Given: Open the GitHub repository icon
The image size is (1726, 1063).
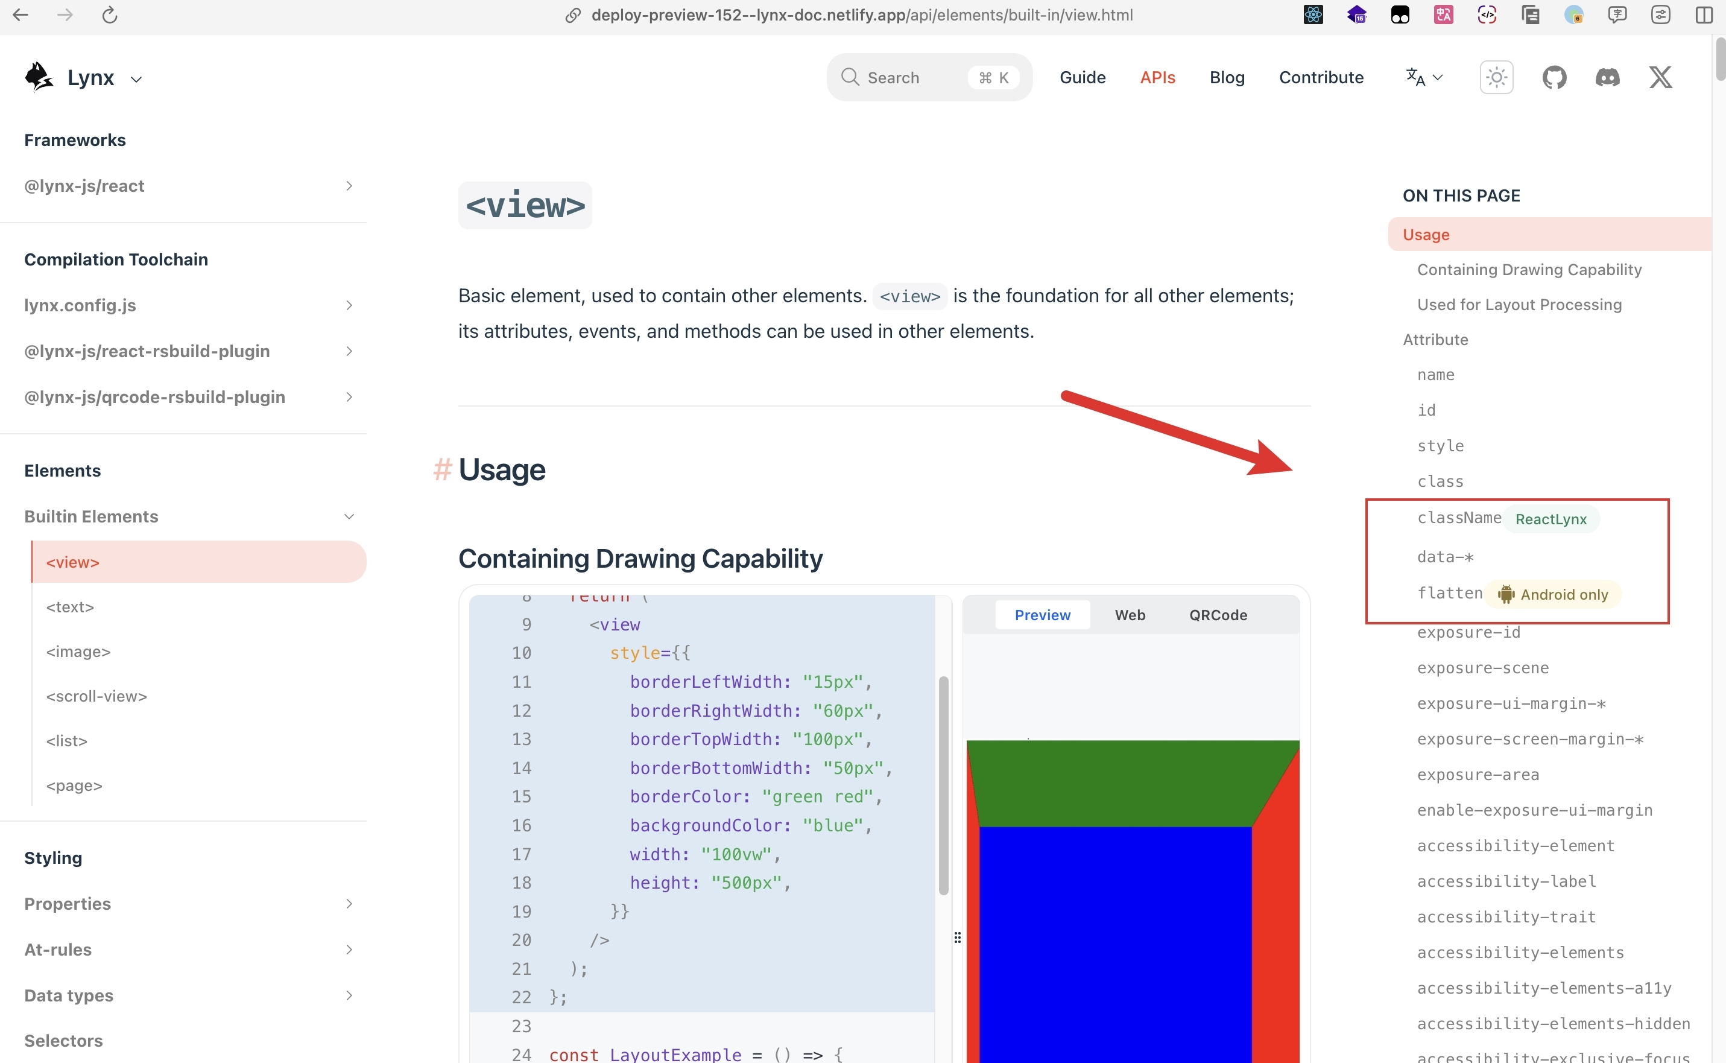Looking at the screenshot, I should pos(1554,77).
